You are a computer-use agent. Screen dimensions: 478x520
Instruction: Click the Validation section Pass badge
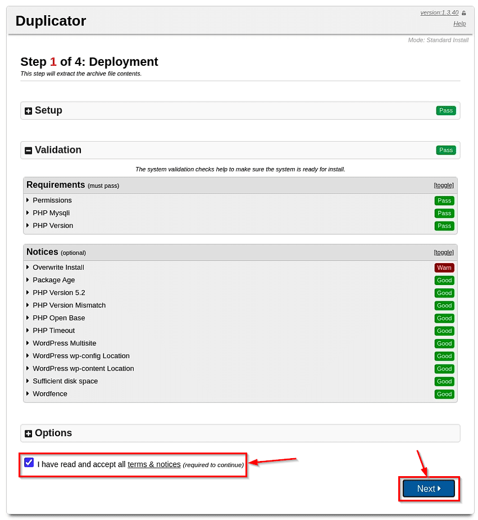[x=446, y=150]
